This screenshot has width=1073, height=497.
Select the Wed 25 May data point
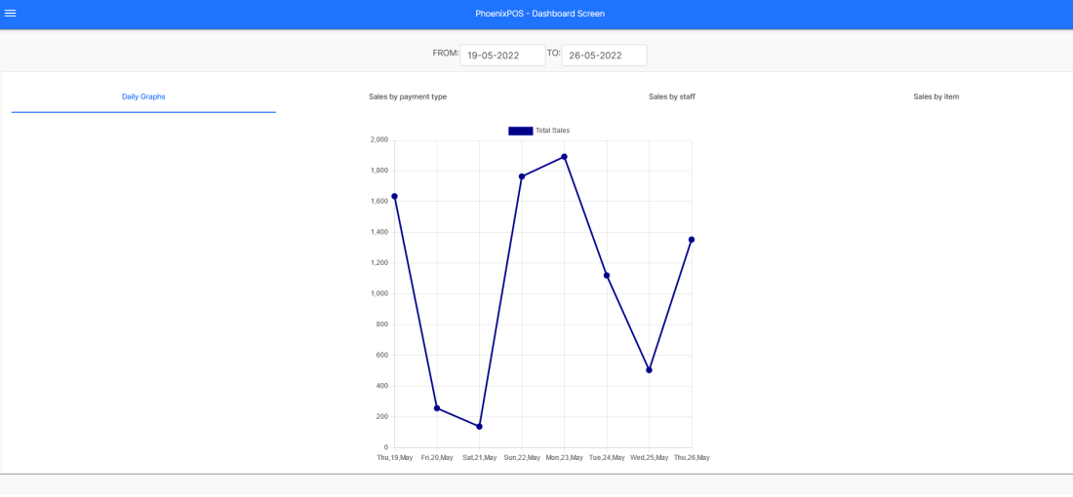pyautogui.click(x=649, y=370)
